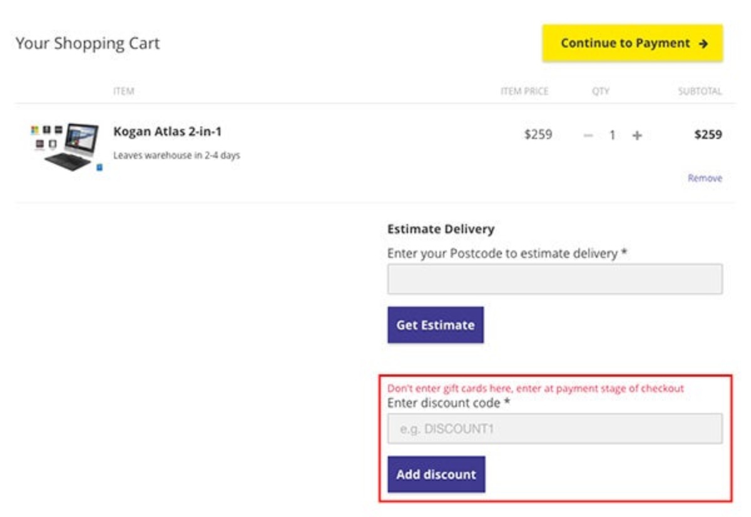
Task: Click the ITEM column header
Action: [124, 90]
